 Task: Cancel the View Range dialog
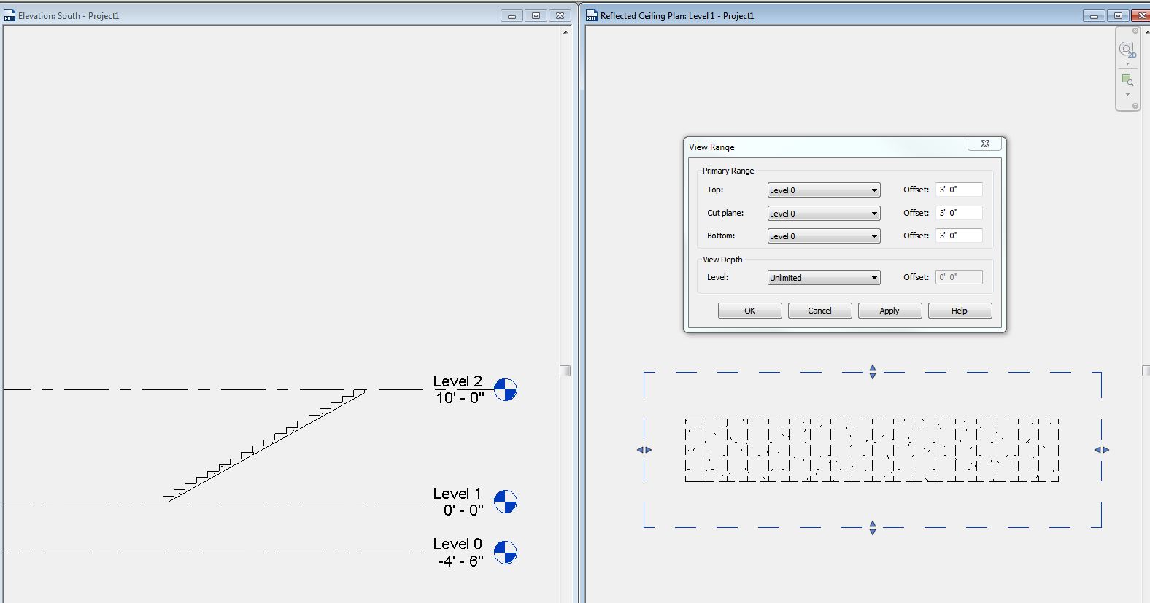pos(819,311)
